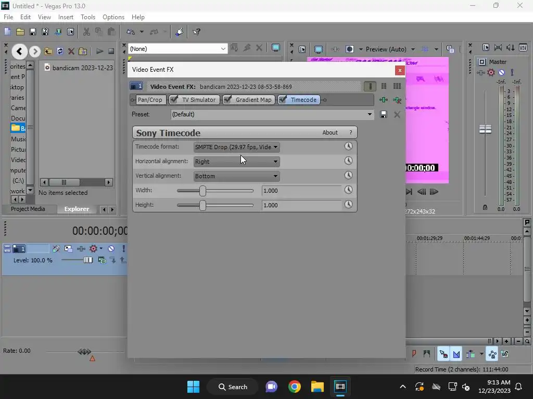Select Pan/Crop in FX chain
The width and height of the screenshot is (533, 399).
click(x=150, y=100)
